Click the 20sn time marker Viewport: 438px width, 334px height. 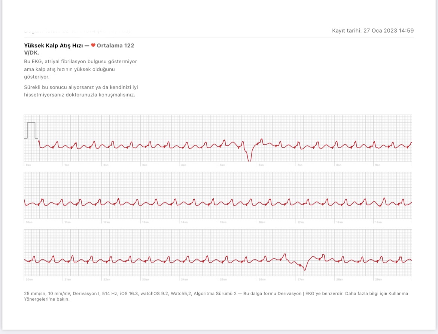[x=29, y=280]
